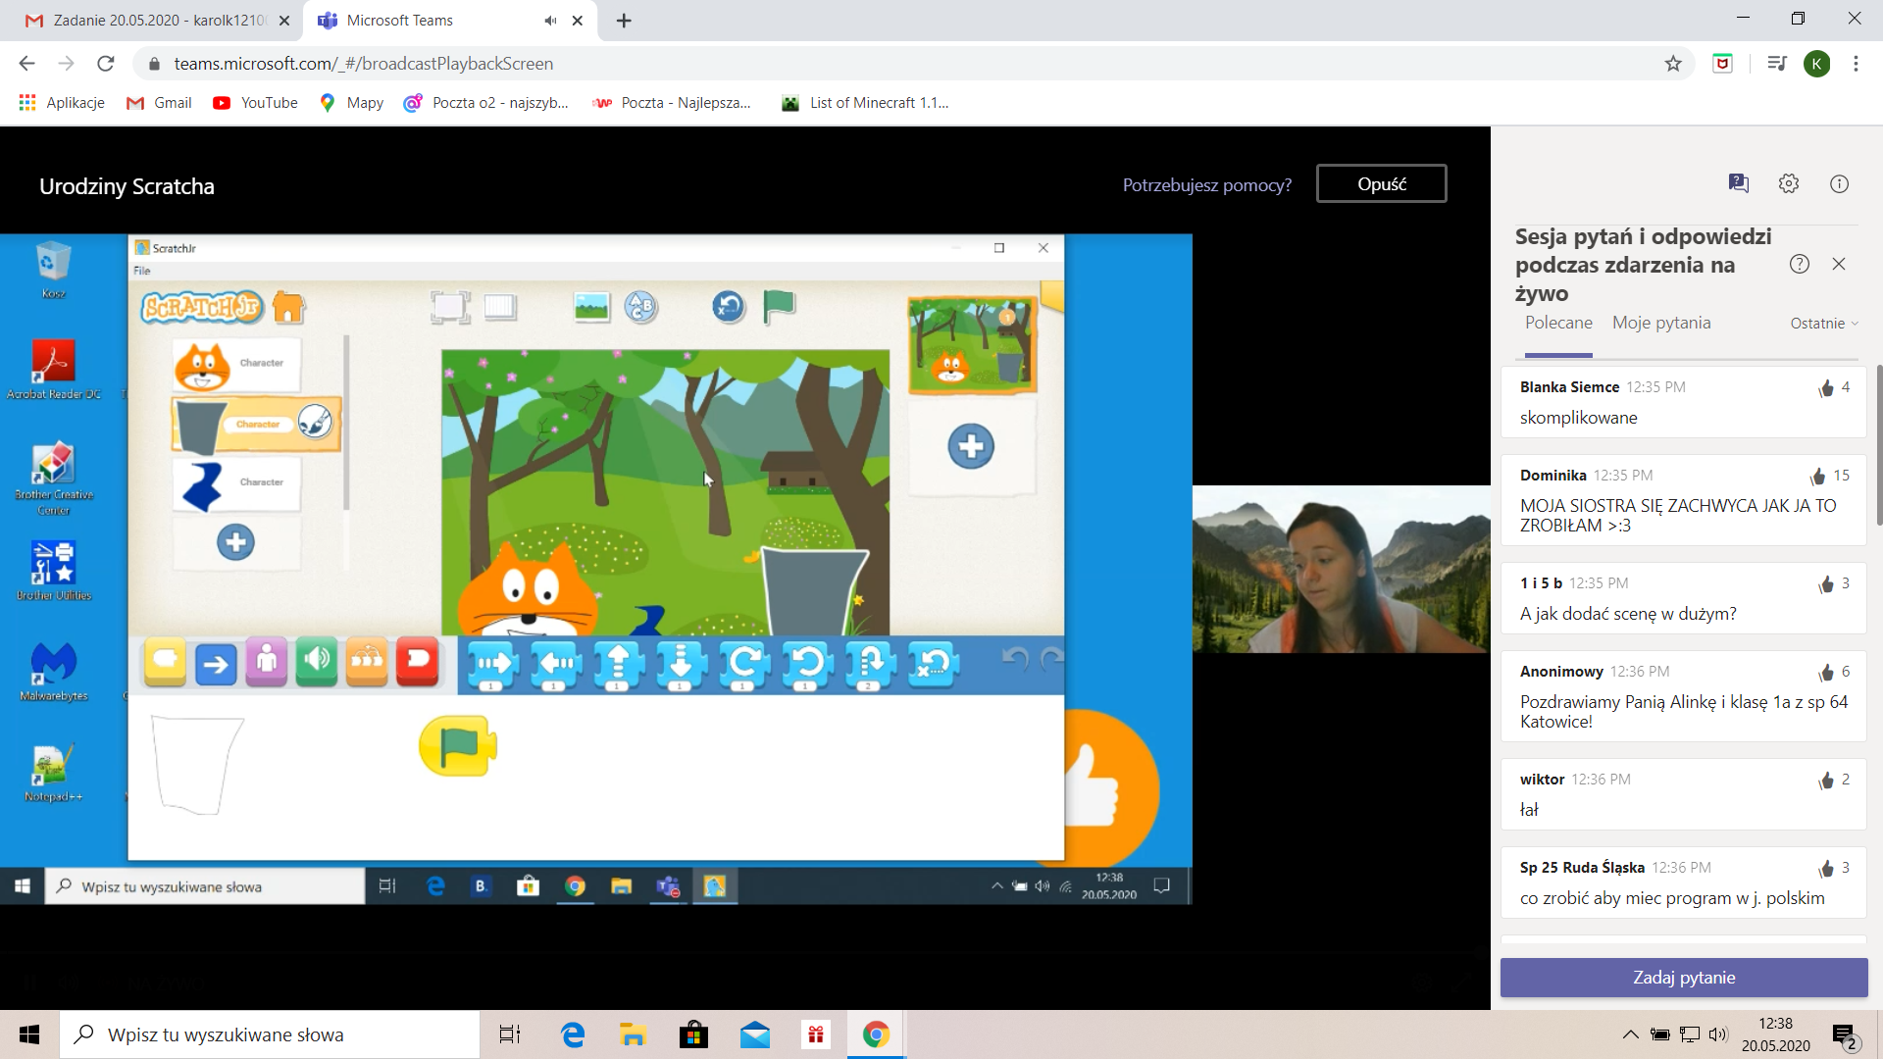Select the forest page thumbnail
1883x1059 pixels.
coord(972,346)
